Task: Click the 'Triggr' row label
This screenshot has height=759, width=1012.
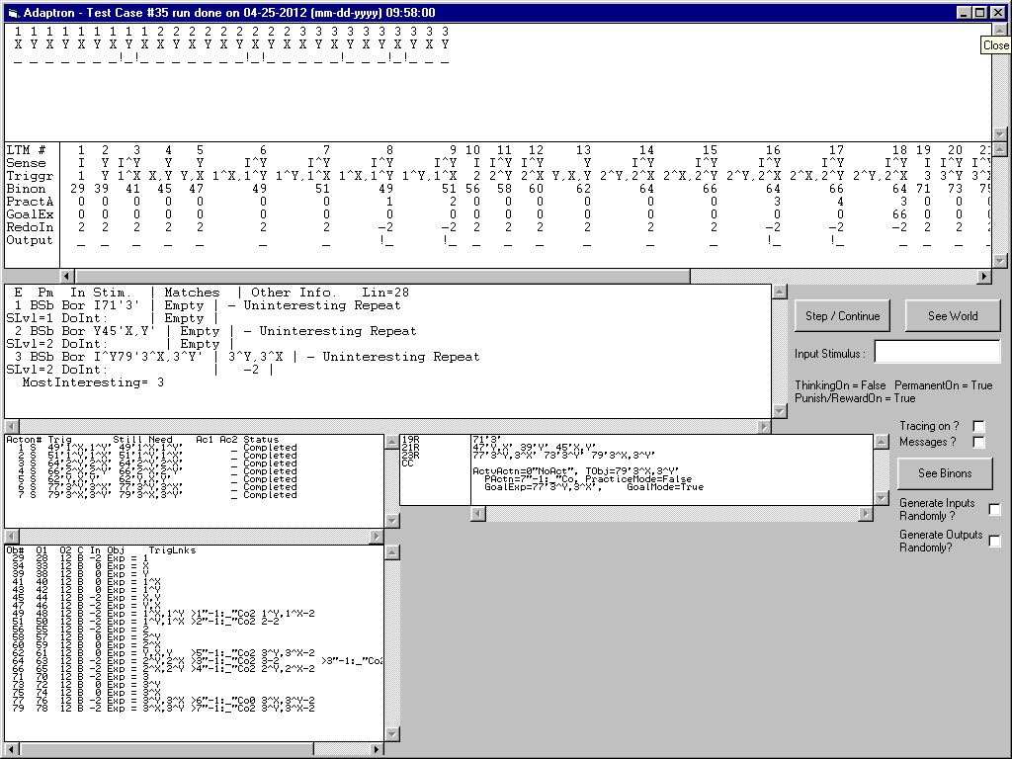Action: [x=30, y=176]
